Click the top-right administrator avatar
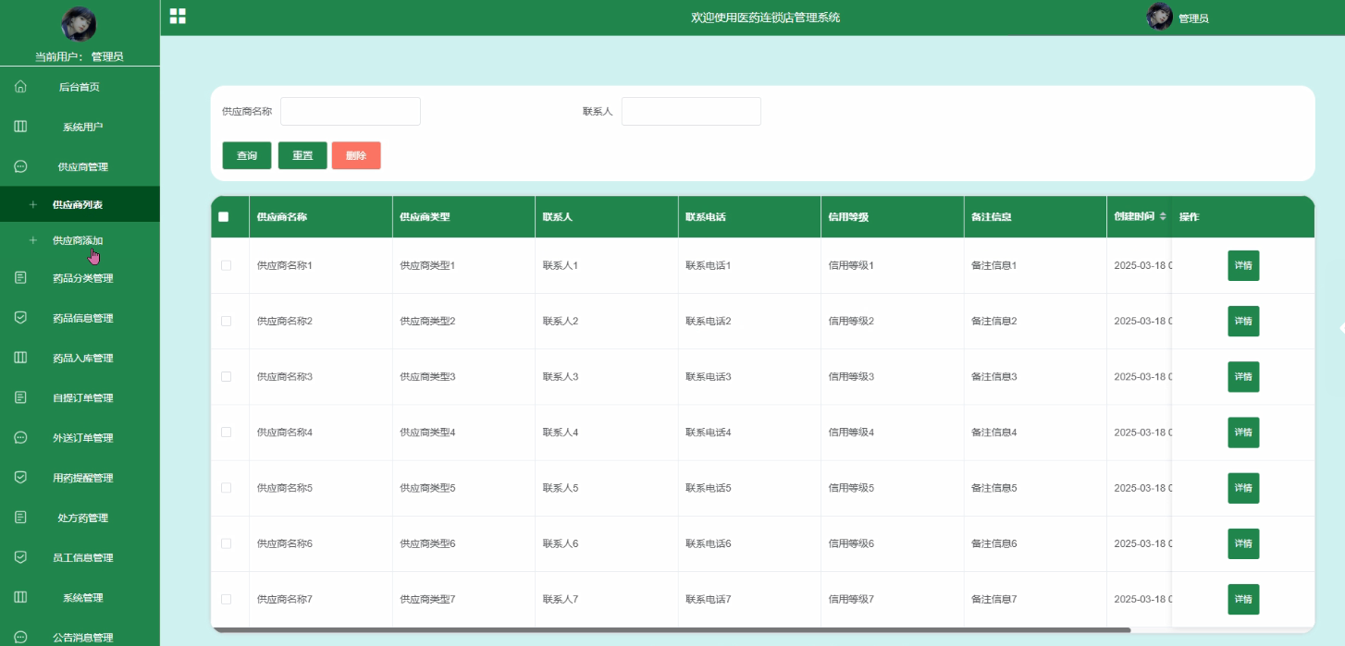Viewport: 1345px width, 646px height. (1160, 17)
